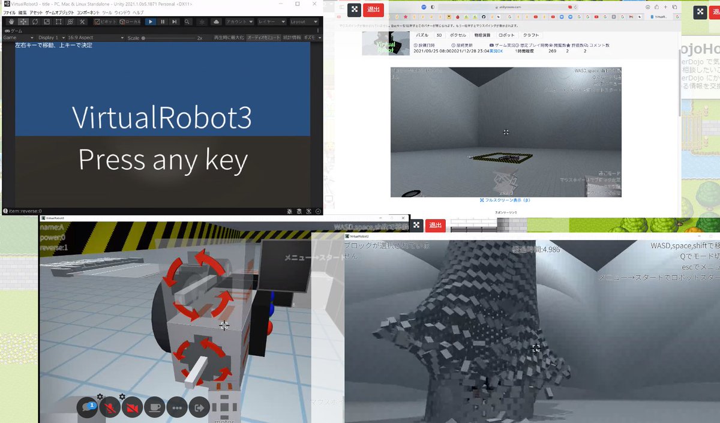
Task: Toggle 再生時に最大化 in Game view
Action: (229, 38)
